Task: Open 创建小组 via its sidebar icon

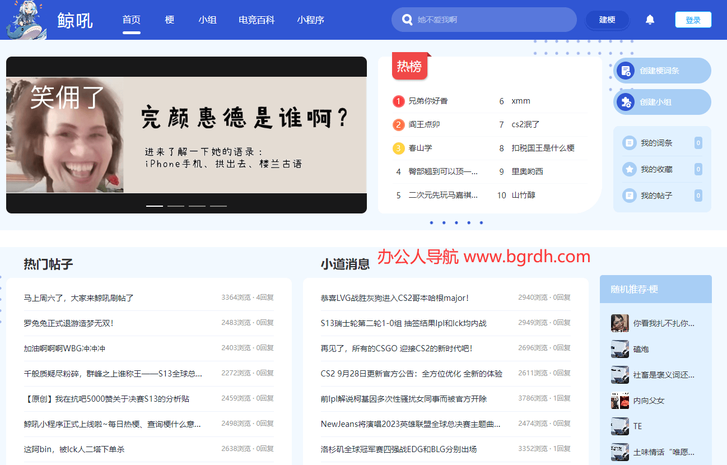Action: [626, 101]
